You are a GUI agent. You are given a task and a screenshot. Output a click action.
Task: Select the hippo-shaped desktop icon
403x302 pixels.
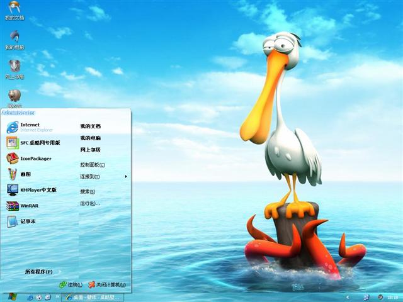click(14, 96)
